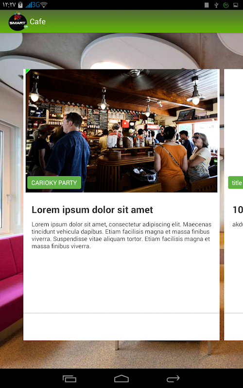Open the recent apps navigation icon
This screenshot has height=388, width=243.
pos(69,379)
